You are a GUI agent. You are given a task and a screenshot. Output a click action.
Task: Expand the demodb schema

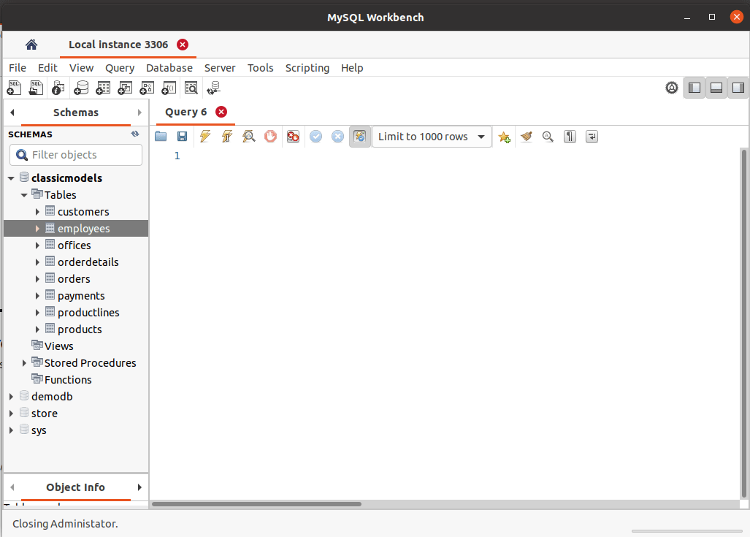click(11, 397)
